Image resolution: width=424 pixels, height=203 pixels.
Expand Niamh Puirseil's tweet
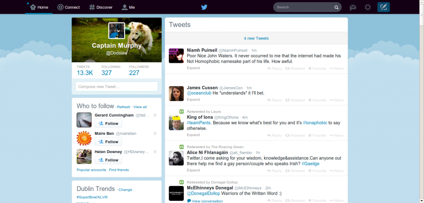193,68
